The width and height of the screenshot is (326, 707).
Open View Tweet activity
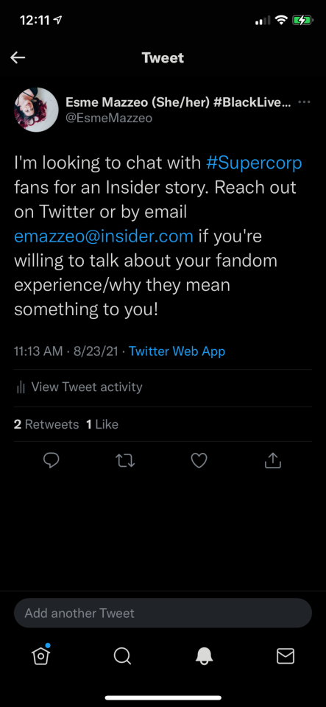[79, 387]
